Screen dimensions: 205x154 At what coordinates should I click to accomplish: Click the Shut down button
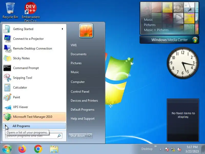78,136
